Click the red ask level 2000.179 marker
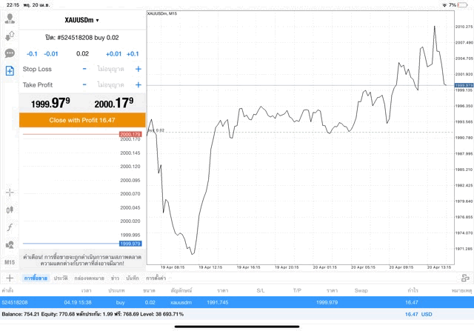The image size is (474, 331). [130, 134]
